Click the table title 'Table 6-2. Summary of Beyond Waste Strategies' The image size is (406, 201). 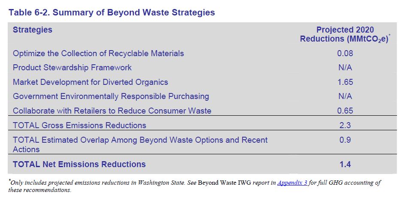[x=112, y=12]
